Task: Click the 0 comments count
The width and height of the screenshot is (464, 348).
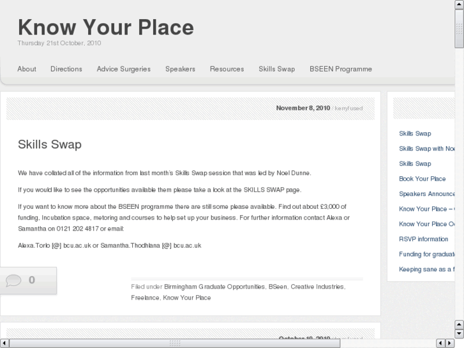Action: click(32, 280)
